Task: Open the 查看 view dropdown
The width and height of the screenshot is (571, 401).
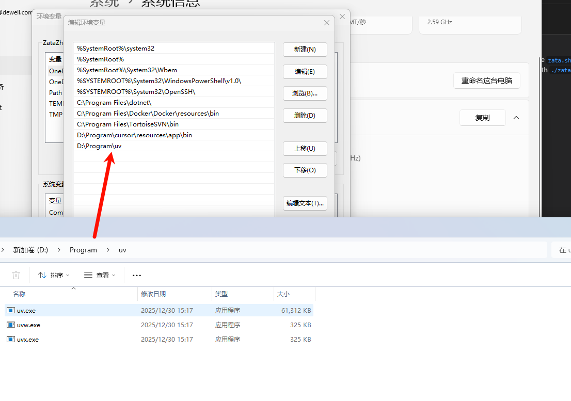Action: pos(100,276)
